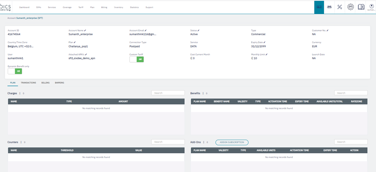This screenshot has width=376, height=172.
Task: Open the info book documentation icon
Action: (361, 7)
